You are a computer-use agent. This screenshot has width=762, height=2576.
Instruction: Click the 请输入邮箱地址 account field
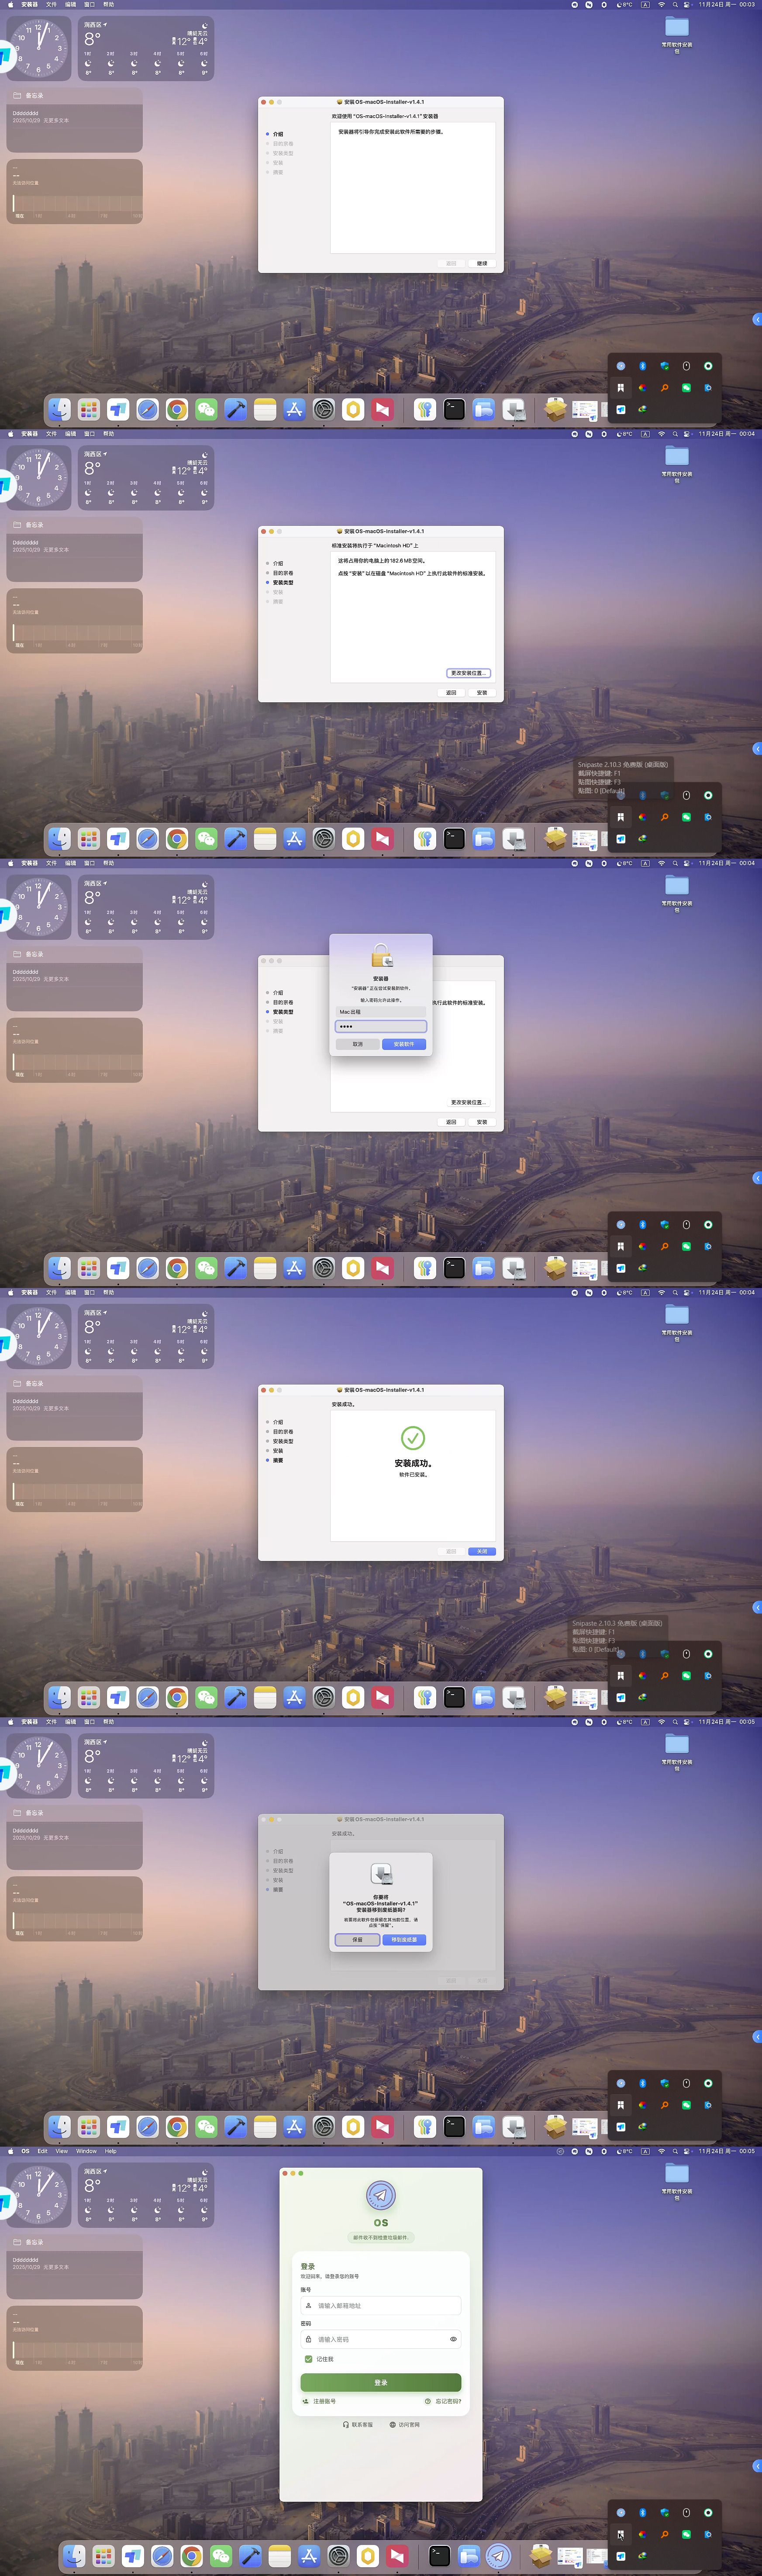coord(385,2305)
